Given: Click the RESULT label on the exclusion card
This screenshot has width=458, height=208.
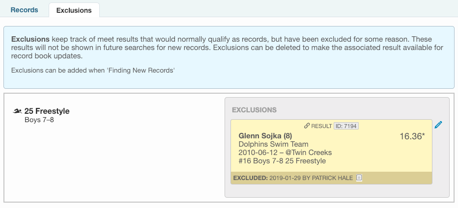Looking at the screenshot, I should click(321, 126).
